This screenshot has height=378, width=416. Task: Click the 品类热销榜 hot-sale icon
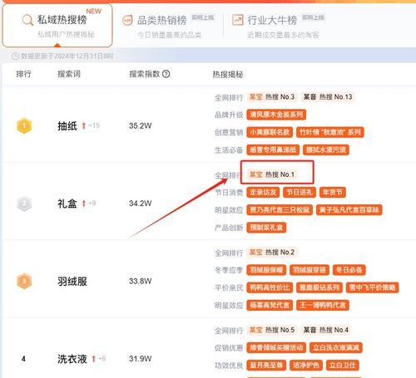pyautogui.click(x=127, y=20)
